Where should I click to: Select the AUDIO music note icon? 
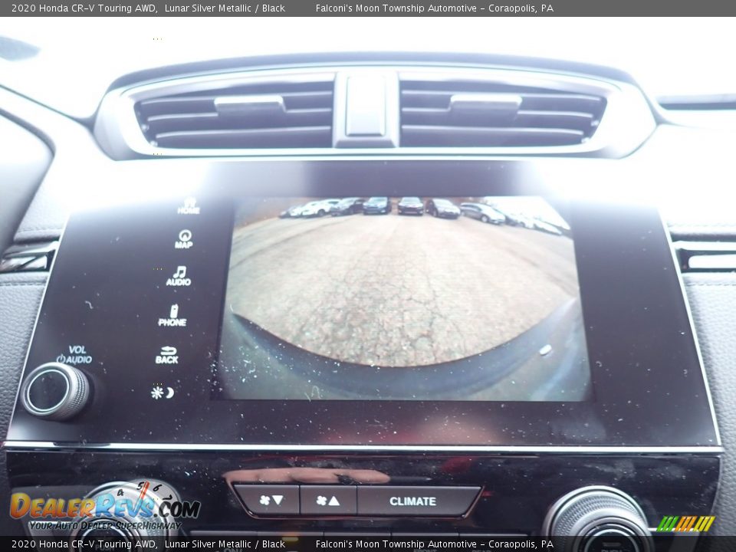(179, 276)
